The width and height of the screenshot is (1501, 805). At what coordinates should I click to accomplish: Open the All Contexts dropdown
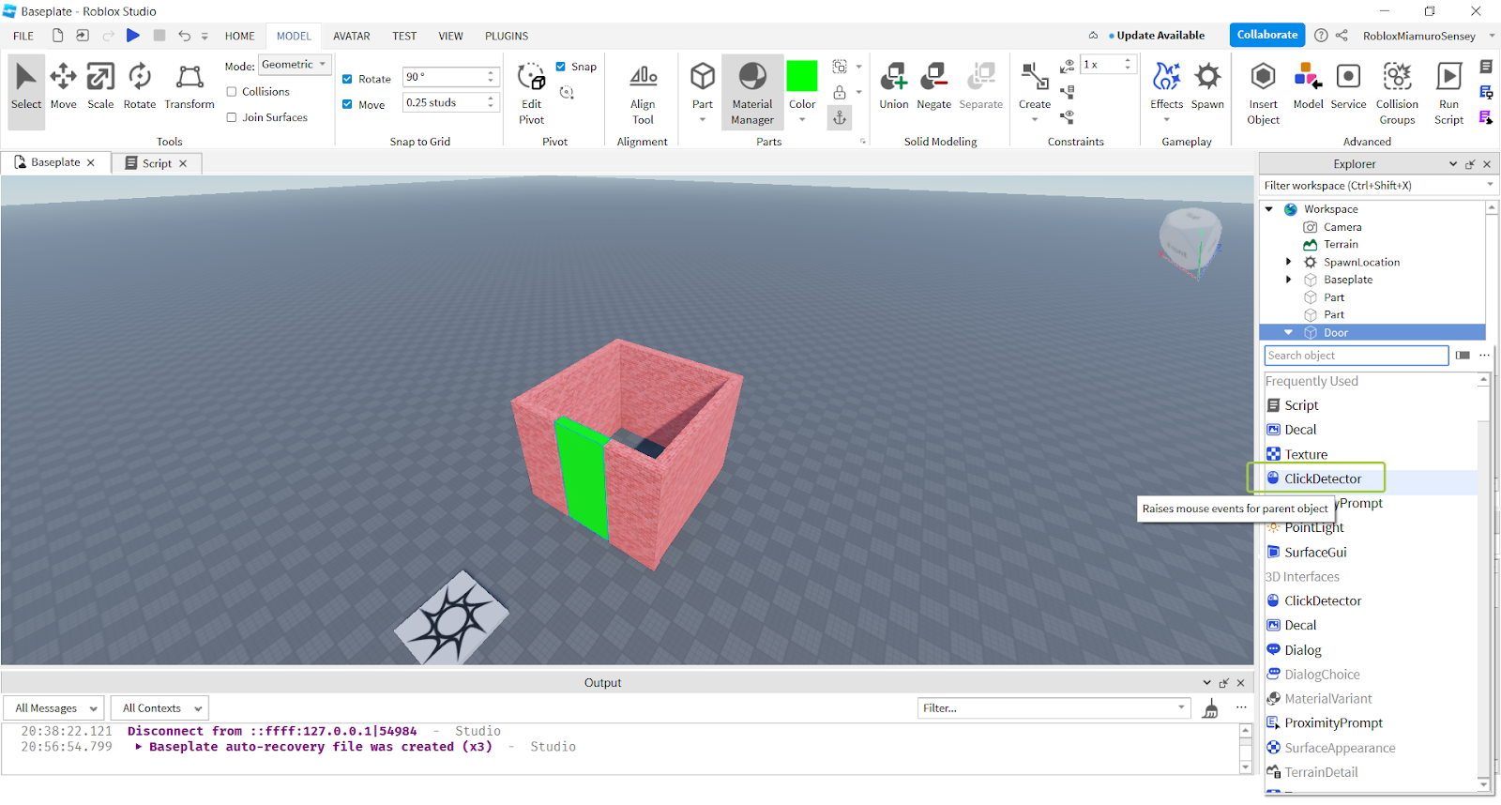point(159,708)
